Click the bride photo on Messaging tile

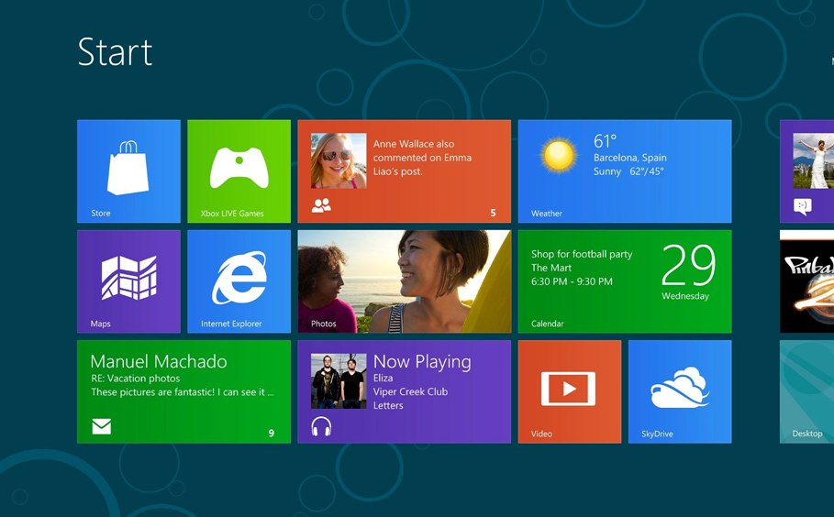click(813, 160)
